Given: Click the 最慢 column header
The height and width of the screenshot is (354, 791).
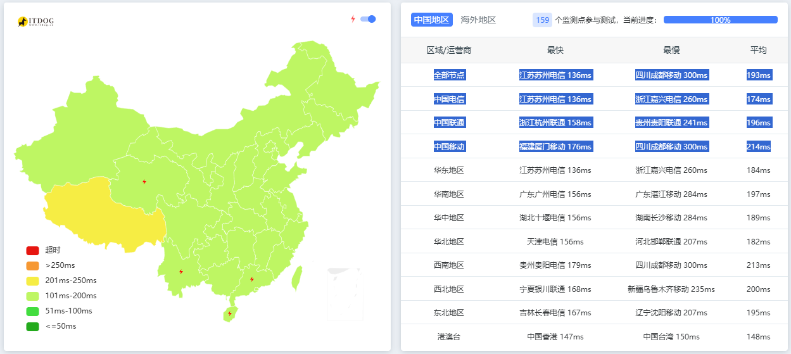Looking at the screenshot, I should point(671,50).
